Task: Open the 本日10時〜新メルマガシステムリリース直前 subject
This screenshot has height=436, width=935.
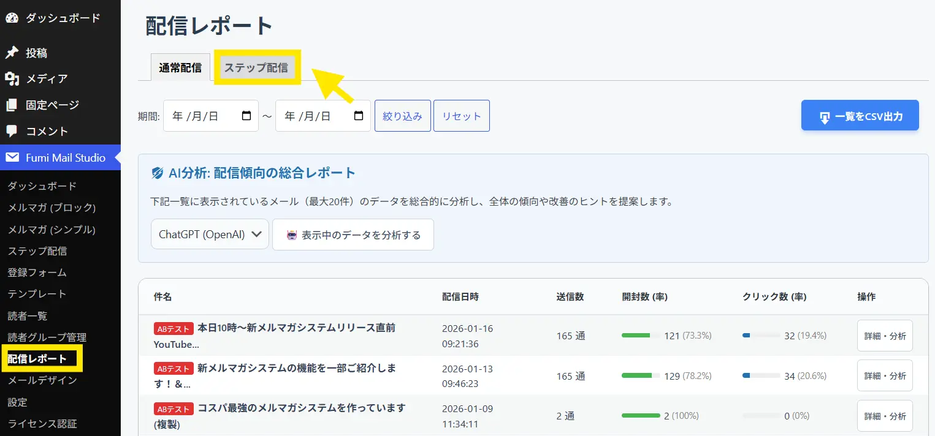Action: coord(296,328)
